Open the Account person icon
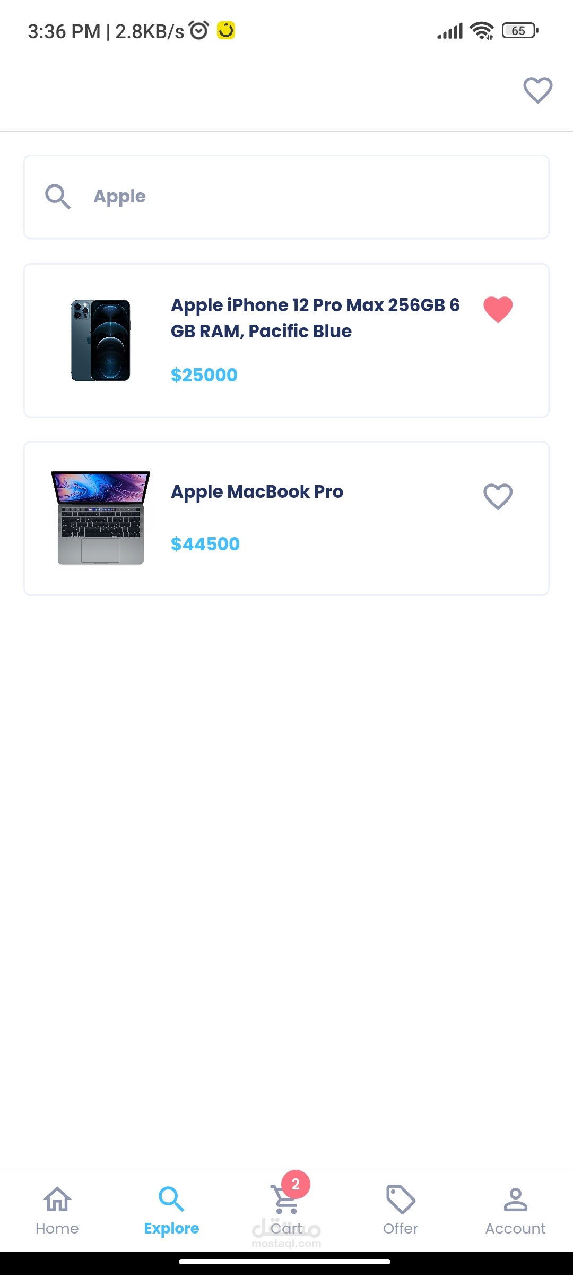573x1275 pixels. coord(515,1199)
